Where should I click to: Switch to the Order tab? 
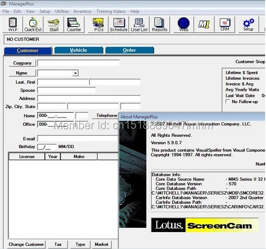(129, 50)
